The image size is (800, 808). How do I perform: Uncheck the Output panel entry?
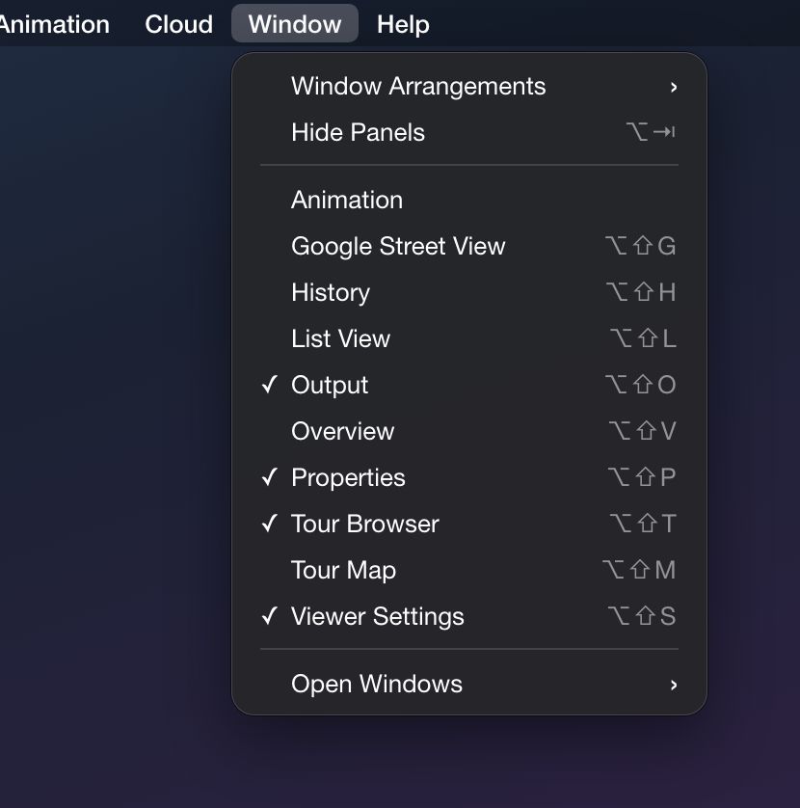click(x=469, y=385)
